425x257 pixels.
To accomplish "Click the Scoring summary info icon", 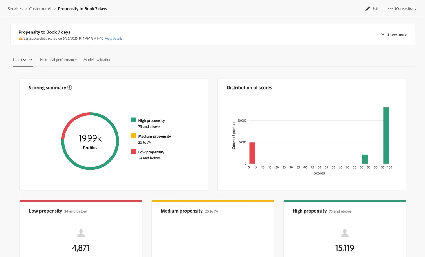I will point(70,88).
